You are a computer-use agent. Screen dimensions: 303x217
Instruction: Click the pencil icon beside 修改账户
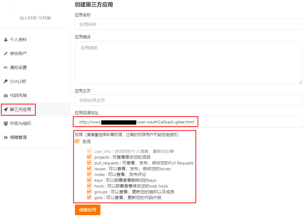point(6,53)
